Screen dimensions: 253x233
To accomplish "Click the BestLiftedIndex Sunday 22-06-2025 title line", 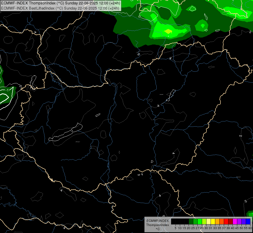I will pos(60,8).
